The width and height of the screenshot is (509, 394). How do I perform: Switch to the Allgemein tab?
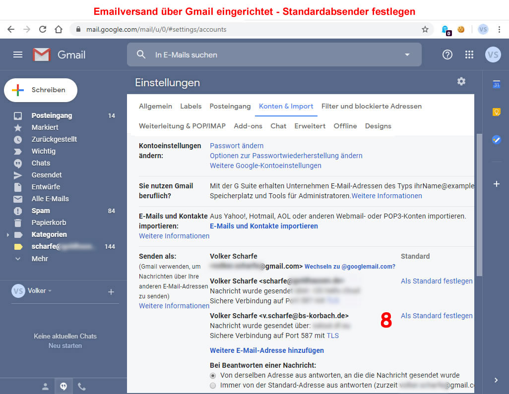click(x=155, y=106)
